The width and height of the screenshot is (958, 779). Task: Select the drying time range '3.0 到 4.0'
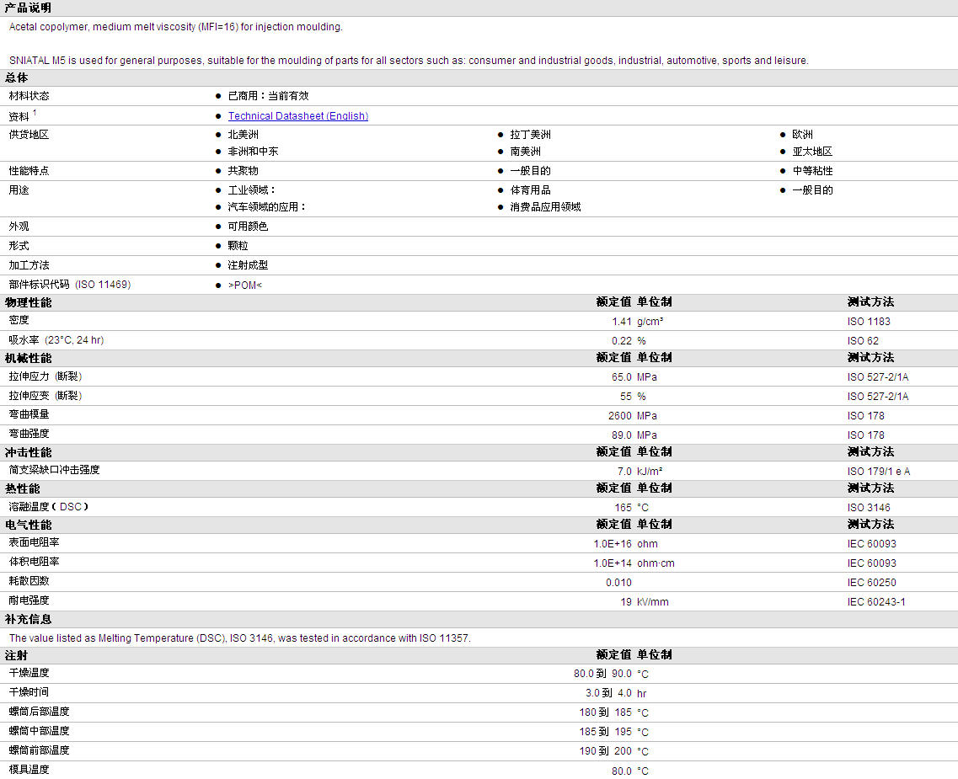(608, 694)
